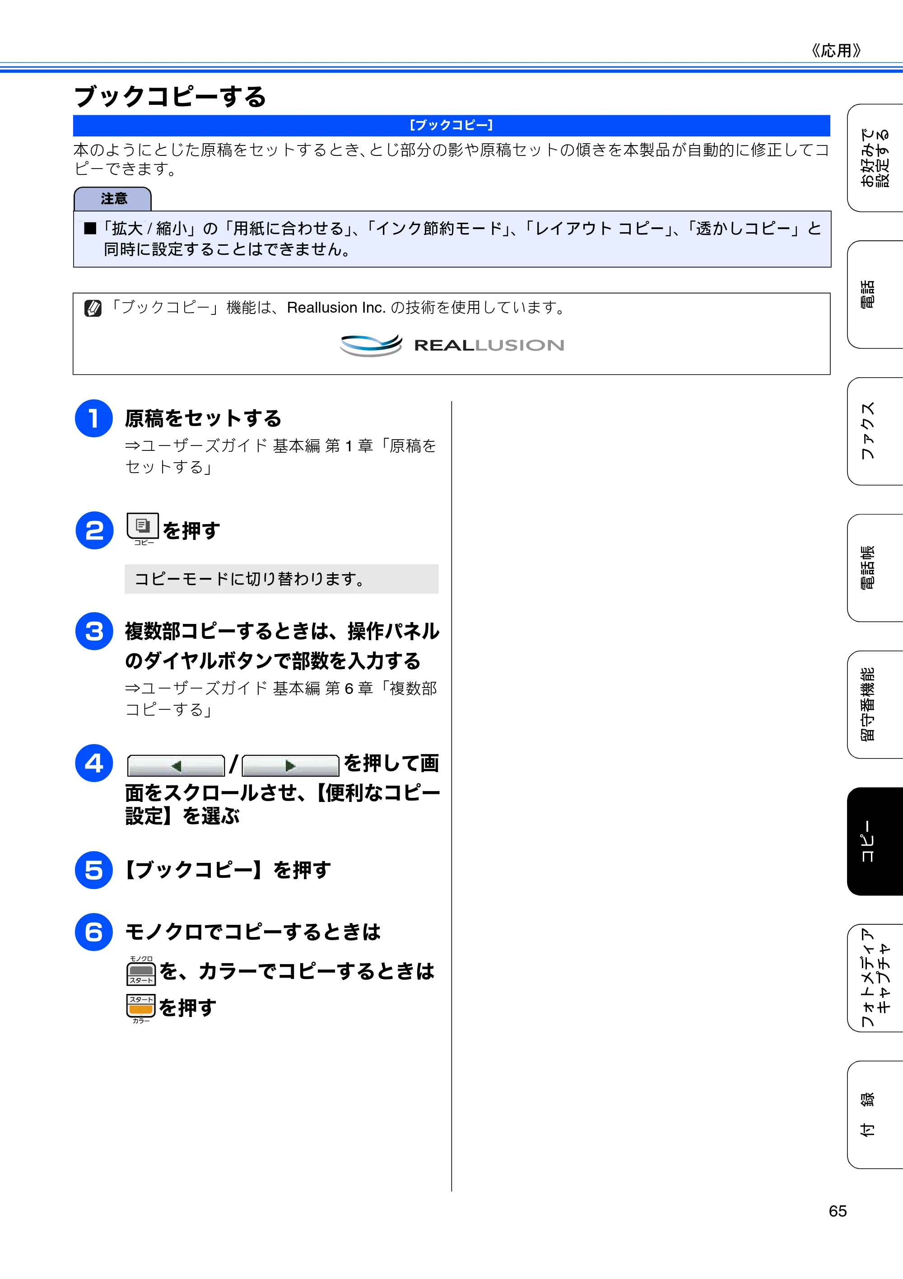Open the 留守番機能 side tab
The image size is (903, 1279).
[x=875, y=704]
